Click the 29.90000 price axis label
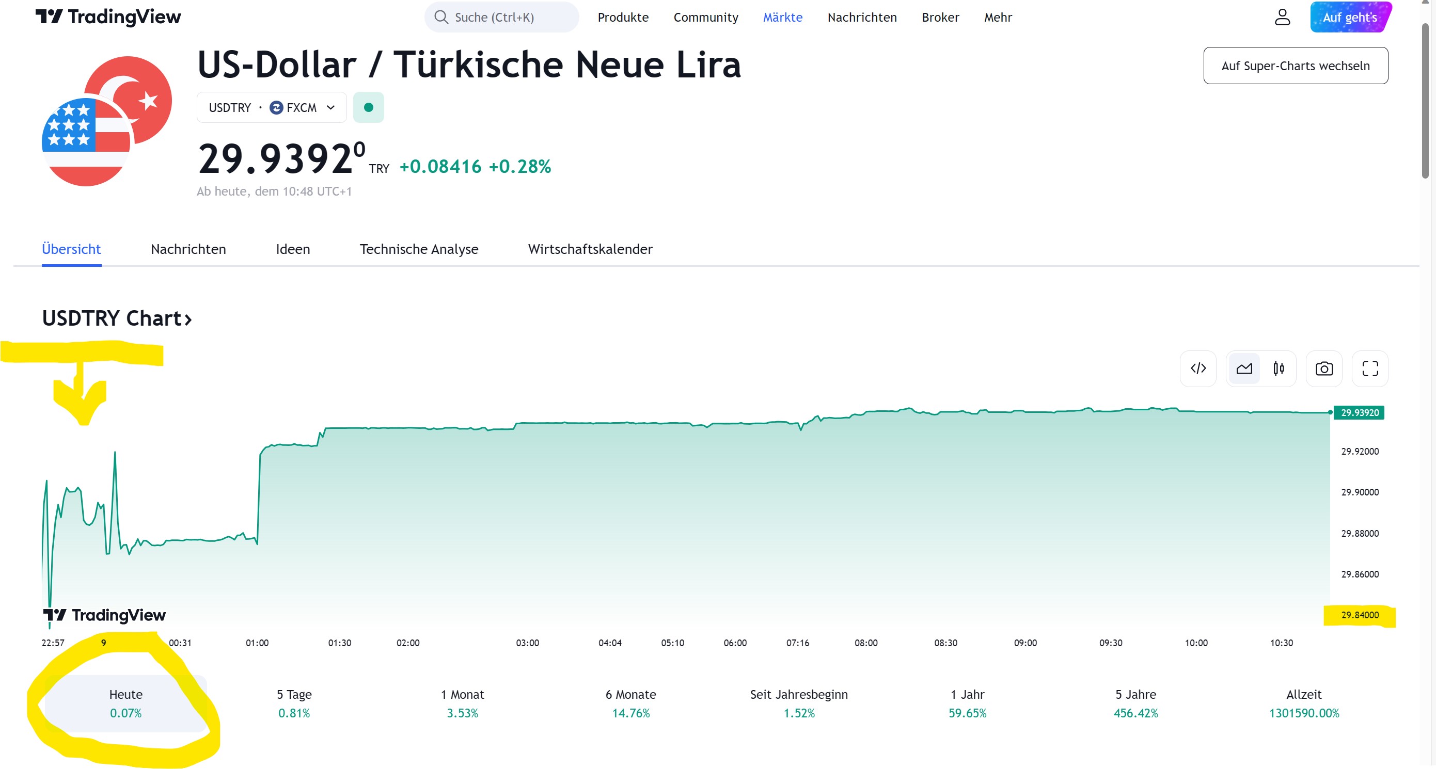The width and height of the screenshot is (1436, 769). pyautogui.click(x=1360, y=492)
